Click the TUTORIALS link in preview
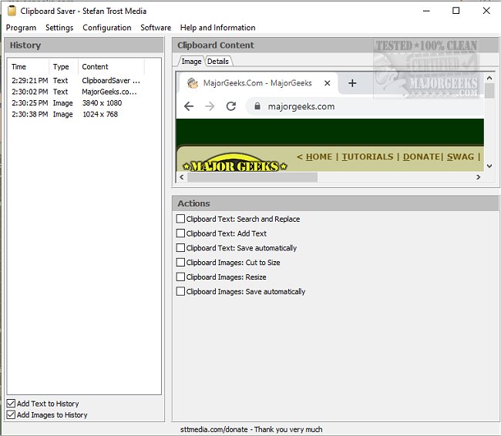Screen dimensions: 501x436 click(368, 156)
